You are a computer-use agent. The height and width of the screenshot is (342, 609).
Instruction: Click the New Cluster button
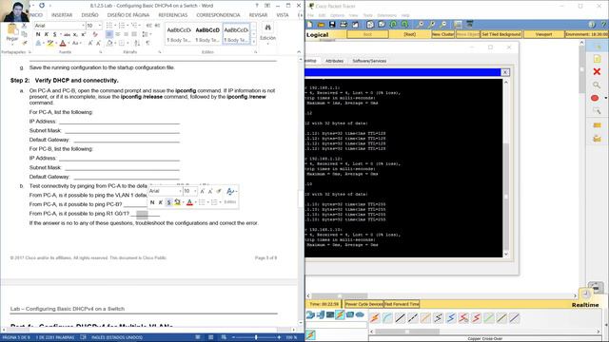[x=442, y=34]
